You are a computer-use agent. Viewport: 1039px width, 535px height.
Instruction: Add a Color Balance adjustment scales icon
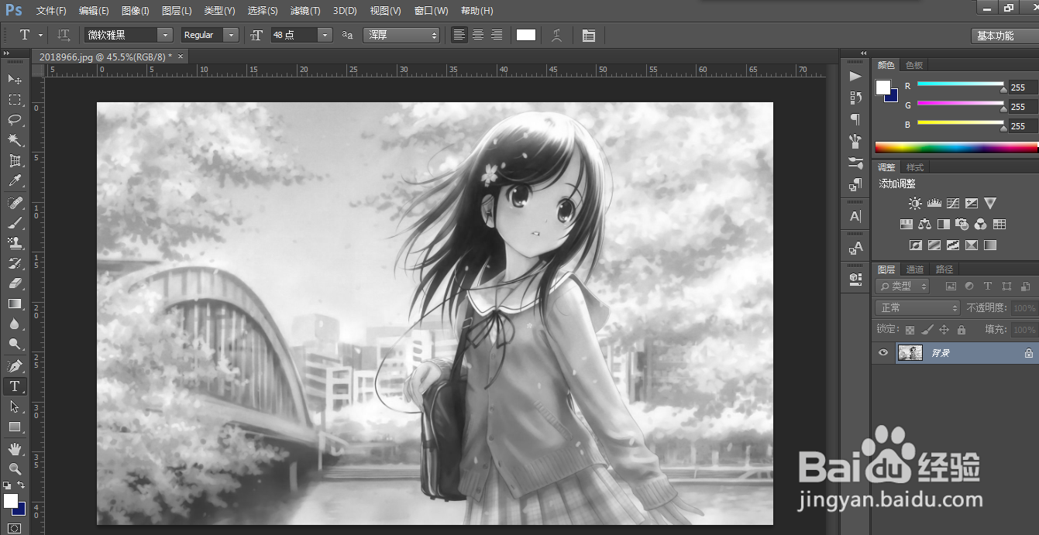[924, 225]
